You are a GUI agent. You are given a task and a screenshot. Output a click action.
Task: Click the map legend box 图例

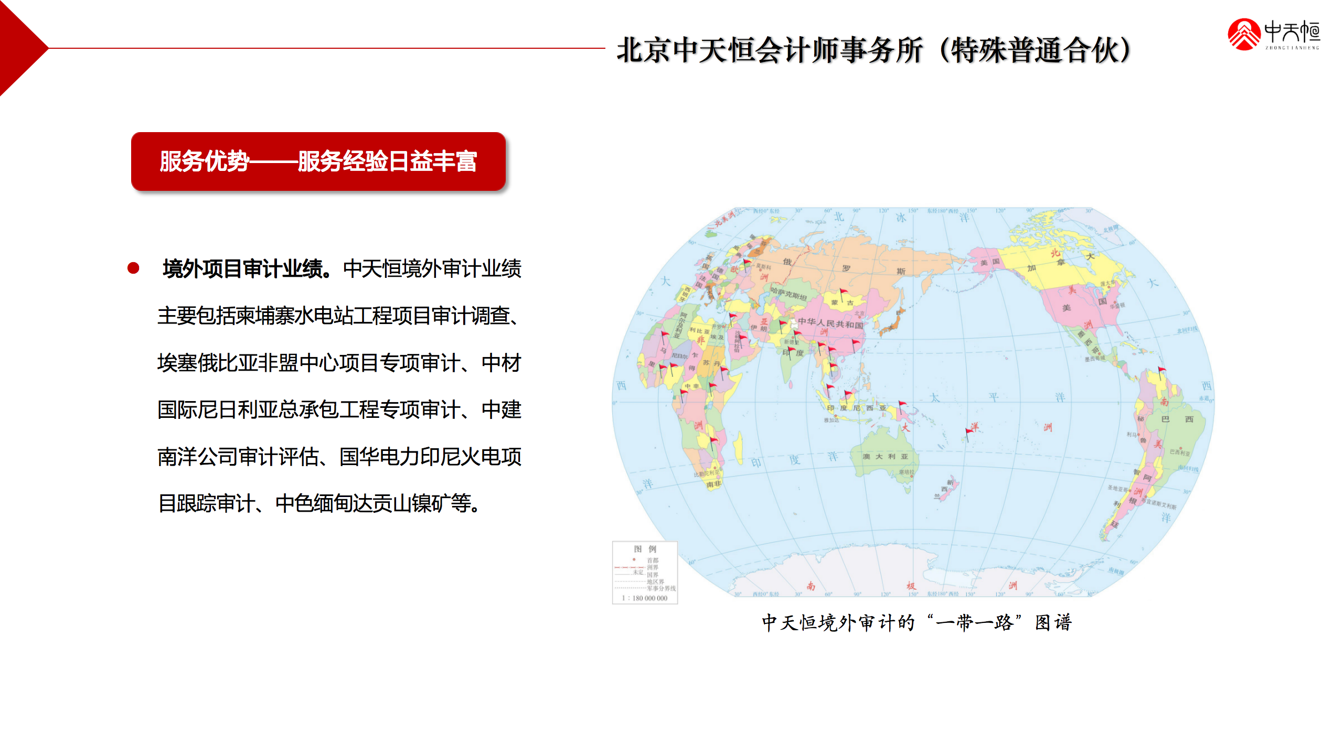[645, 573]
